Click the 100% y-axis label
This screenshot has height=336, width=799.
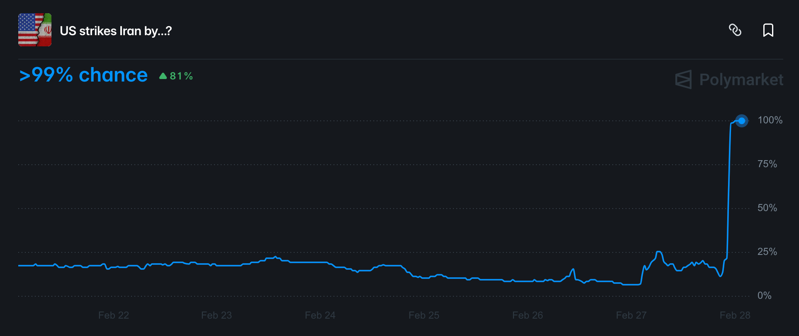pyautogui.click(x=770, y=120)
